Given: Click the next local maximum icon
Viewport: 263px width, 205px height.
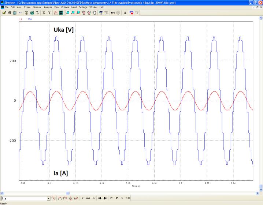Looking at the screenshot, I should (65, 198).
